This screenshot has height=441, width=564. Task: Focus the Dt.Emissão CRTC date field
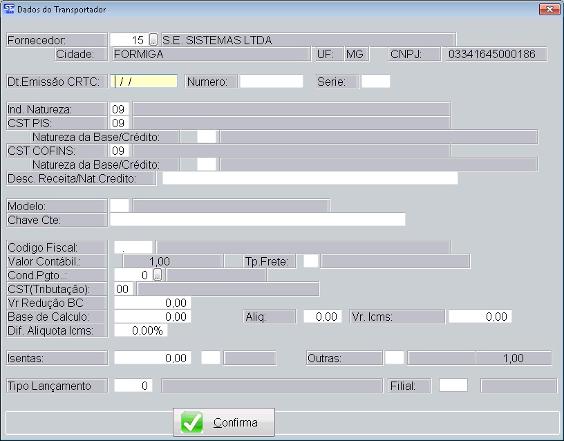tap(146, 82)
